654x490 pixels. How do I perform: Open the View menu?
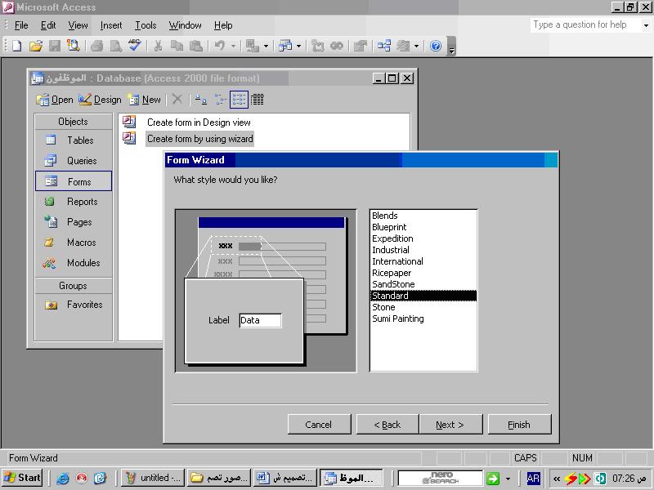point(78,25)
